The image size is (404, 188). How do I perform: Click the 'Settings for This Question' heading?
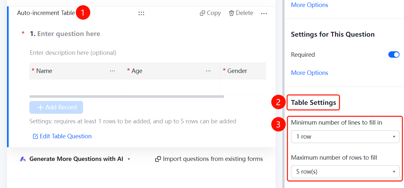(333, 34)
